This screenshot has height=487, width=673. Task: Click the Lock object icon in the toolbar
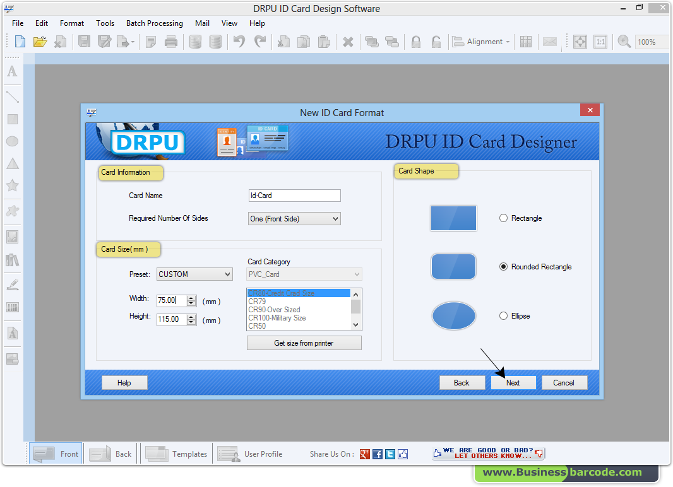[x=415, y=41]
